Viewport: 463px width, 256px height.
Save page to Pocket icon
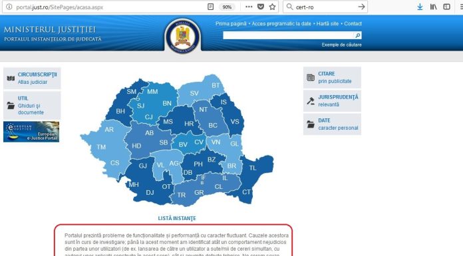pyautogui.click(x=261, y=7)
